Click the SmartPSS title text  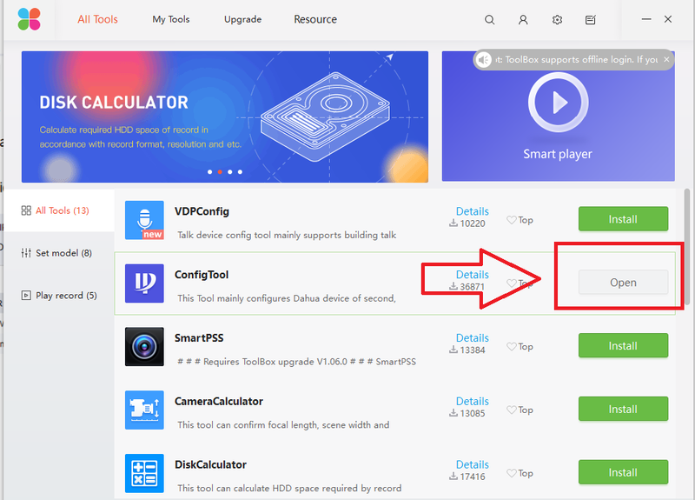pyautogui.click(x=199, y=338)
